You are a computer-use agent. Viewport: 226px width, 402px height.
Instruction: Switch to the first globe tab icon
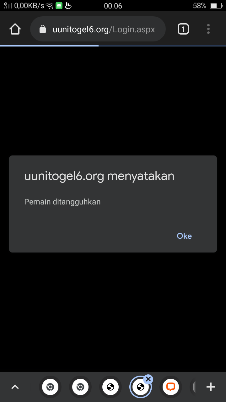[110, 387]
